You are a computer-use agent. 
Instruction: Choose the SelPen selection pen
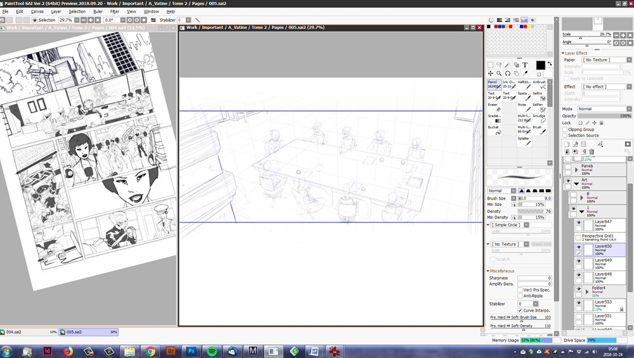pos(540,107)
